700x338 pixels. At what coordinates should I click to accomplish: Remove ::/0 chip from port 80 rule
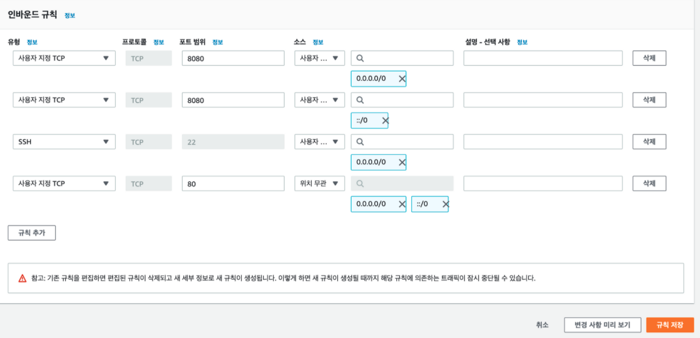445,204
